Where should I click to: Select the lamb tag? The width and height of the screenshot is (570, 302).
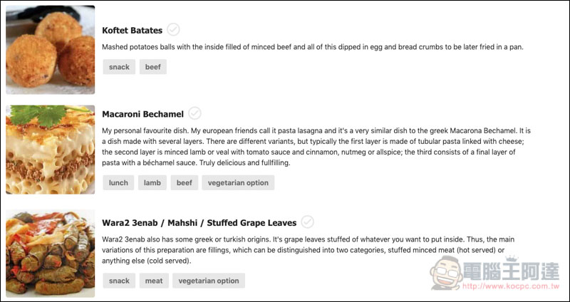[152, 183]
